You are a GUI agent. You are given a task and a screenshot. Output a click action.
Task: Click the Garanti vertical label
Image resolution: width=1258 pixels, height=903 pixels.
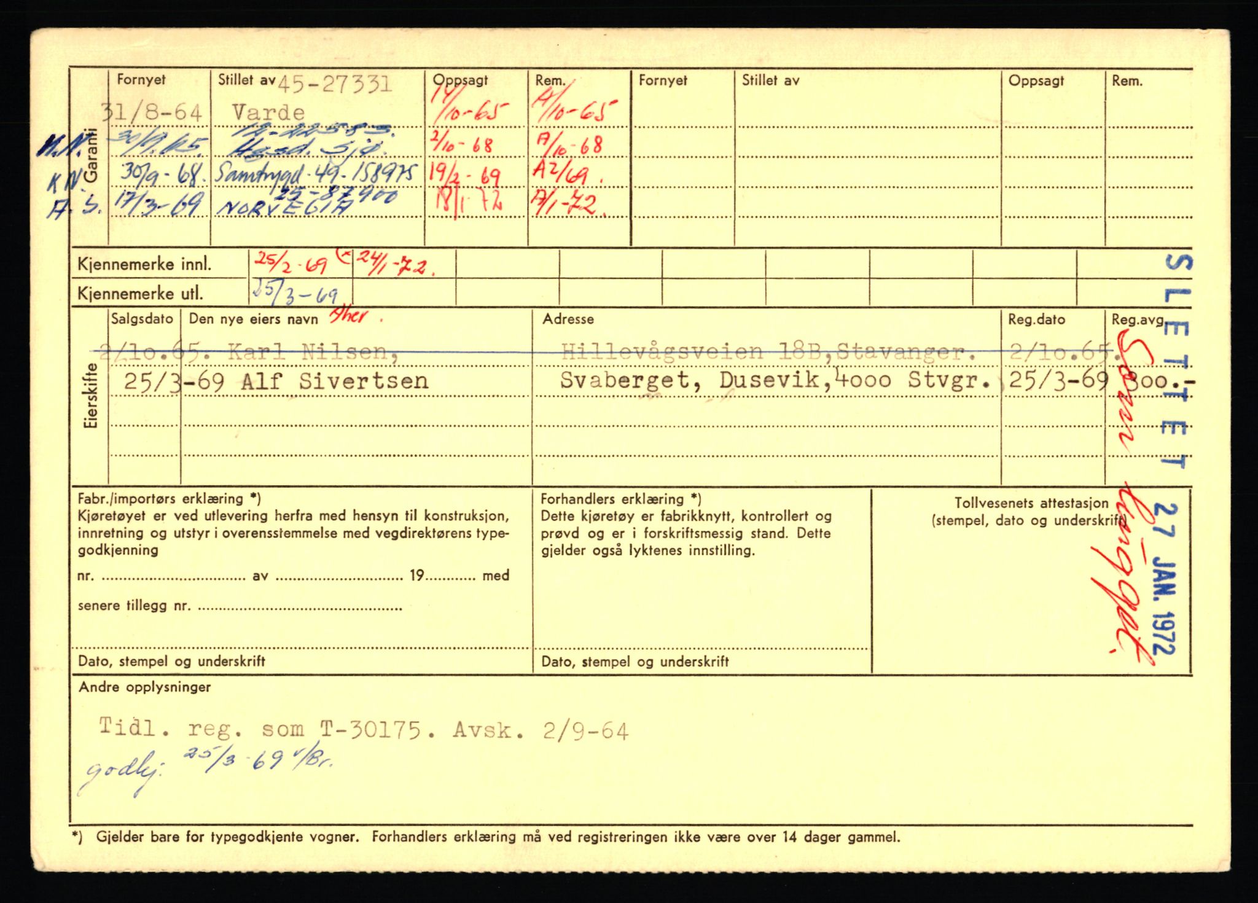coord(91,155)
